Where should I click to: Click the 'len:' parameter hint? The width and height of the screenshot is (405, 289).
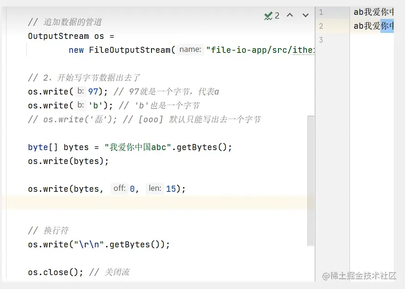pos(155,188)
